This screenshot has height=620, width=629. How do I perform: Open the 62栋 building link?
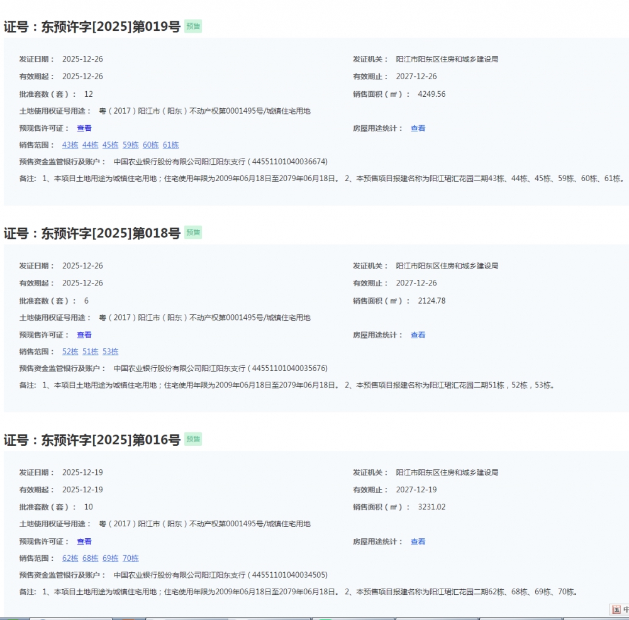70,558
